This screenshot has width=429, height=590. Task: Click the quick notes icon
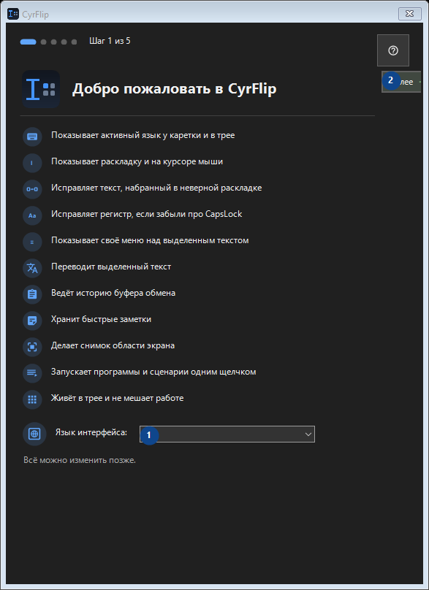(32, 321)
